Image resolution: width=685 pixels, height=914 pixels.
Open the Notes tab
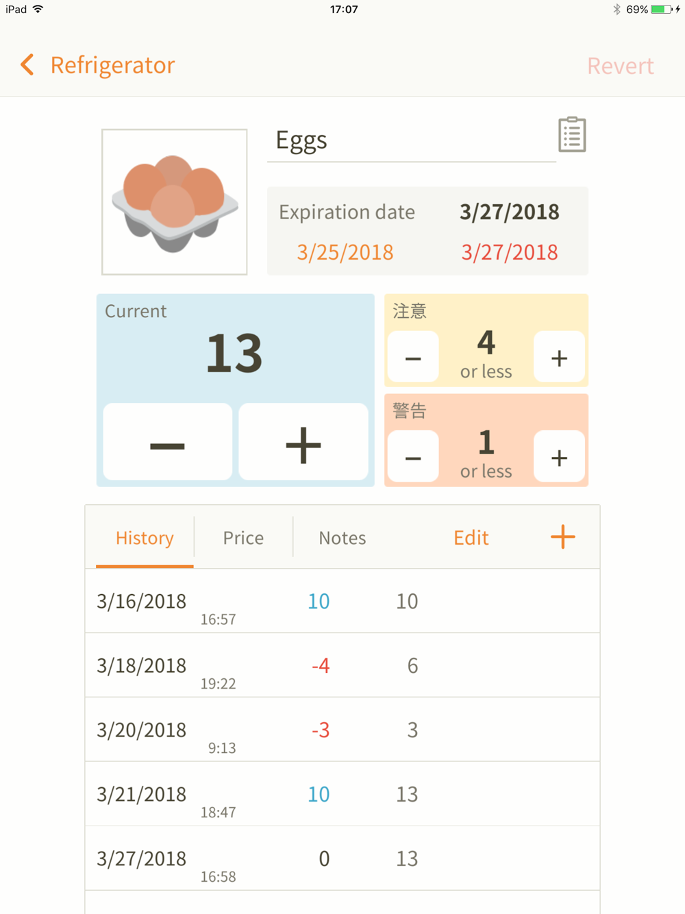click(342, 538)
